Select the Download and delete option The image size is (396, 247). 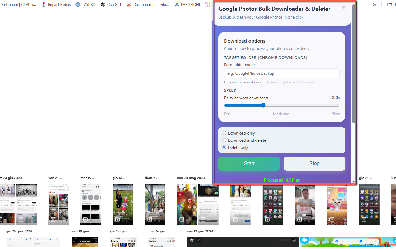pos(224,140)
